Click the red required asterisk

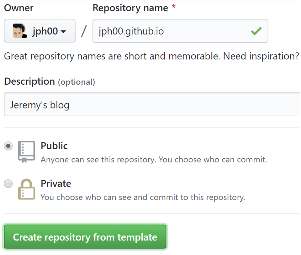point(174,8)
